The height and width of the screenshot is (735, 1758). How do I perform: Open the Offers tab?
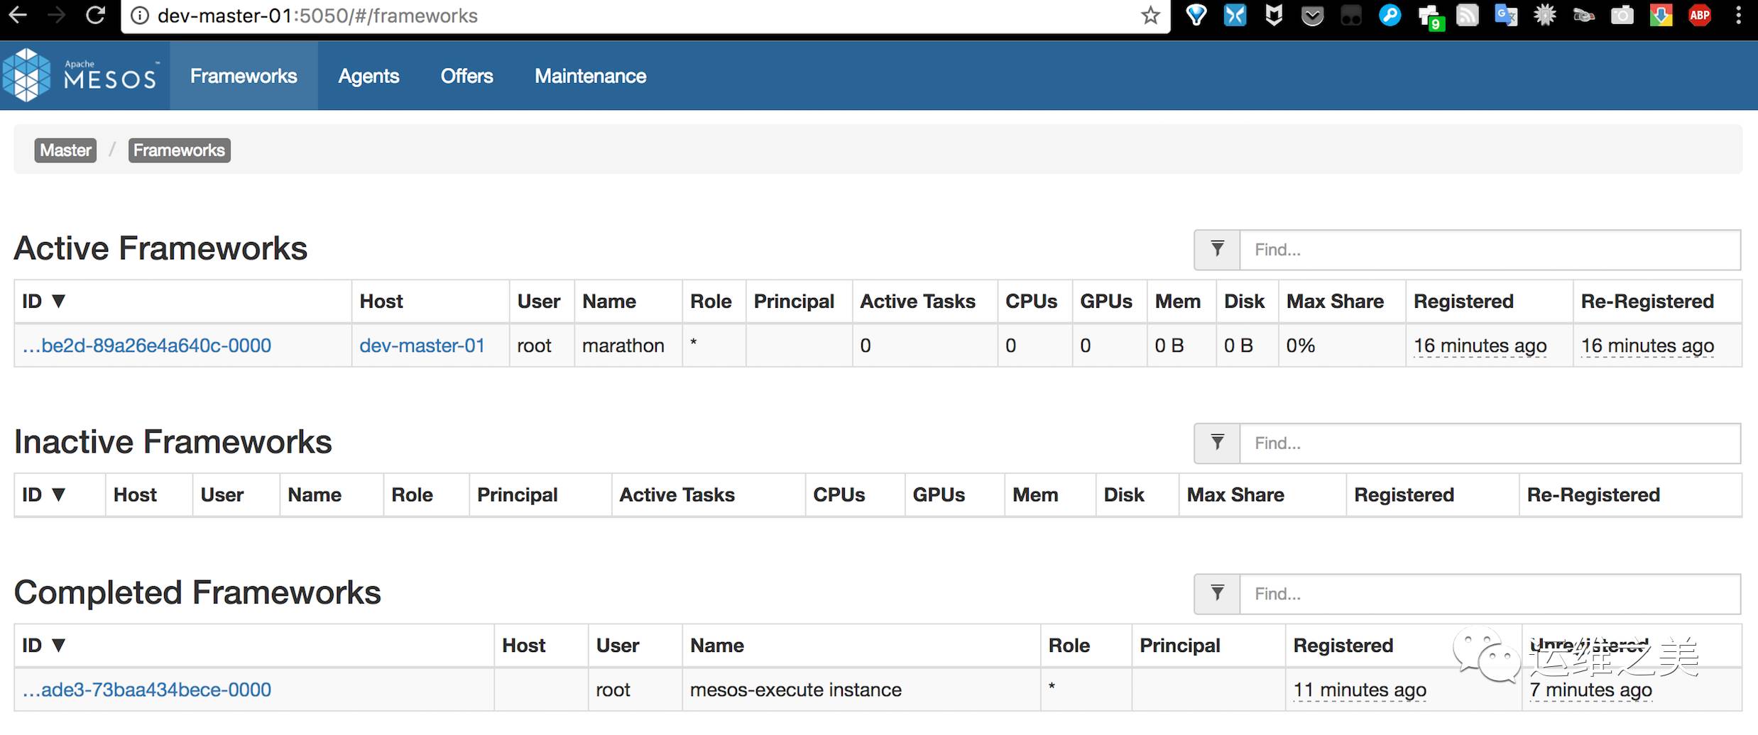coord(466,76)
